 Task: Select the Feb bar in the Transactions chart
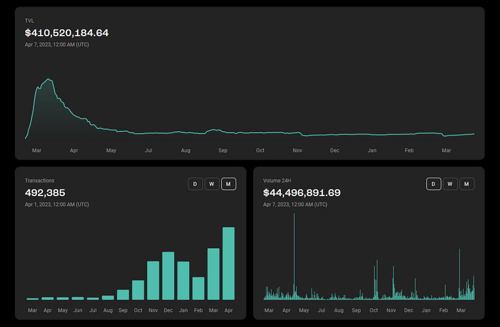point(198,289)
